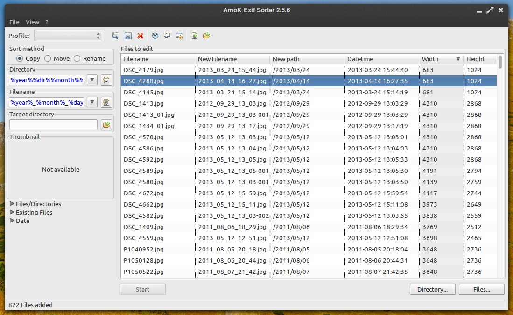Open the tag picker beside the Directory pattern
The image size is (513, 315).
click(106, 80)
